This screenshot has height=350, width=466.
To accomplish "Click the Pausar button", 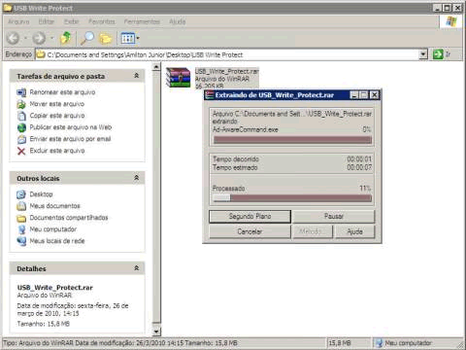I will tap(334, 217).
